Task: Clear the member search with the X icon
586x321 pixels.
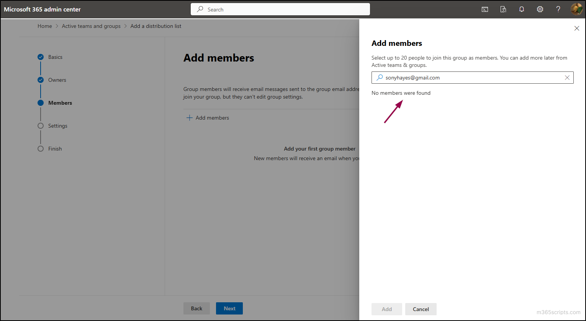Action: click(567, 77)
